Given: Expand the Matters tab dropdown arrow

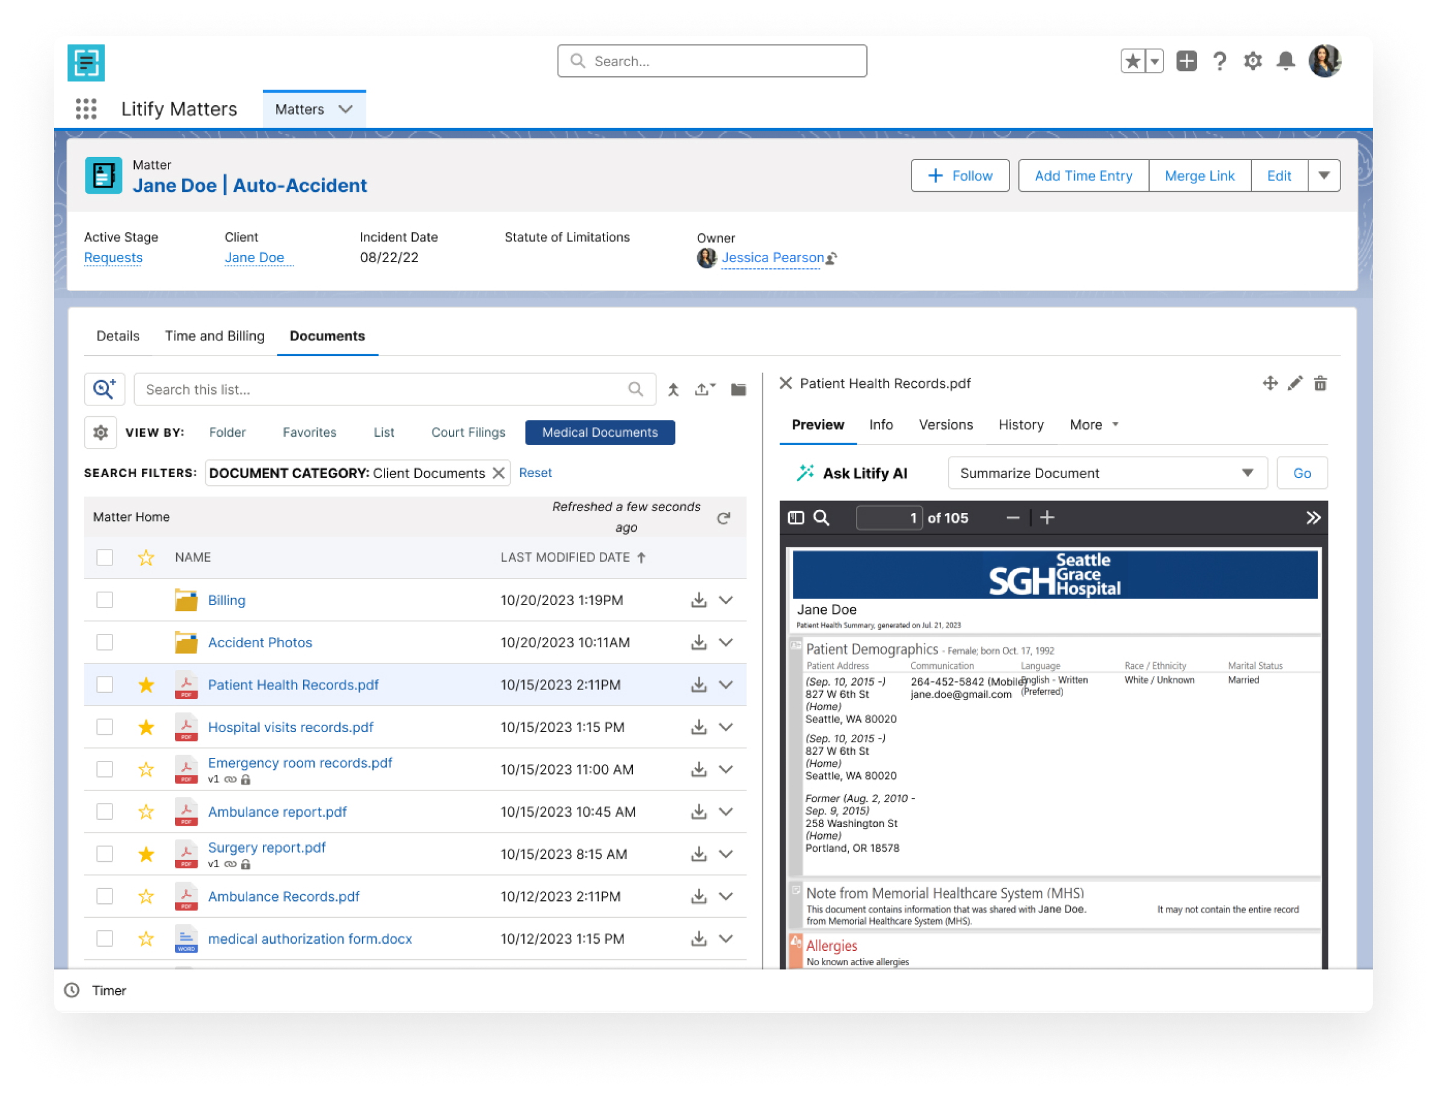Looking at the screenshot, I should 345,109.
